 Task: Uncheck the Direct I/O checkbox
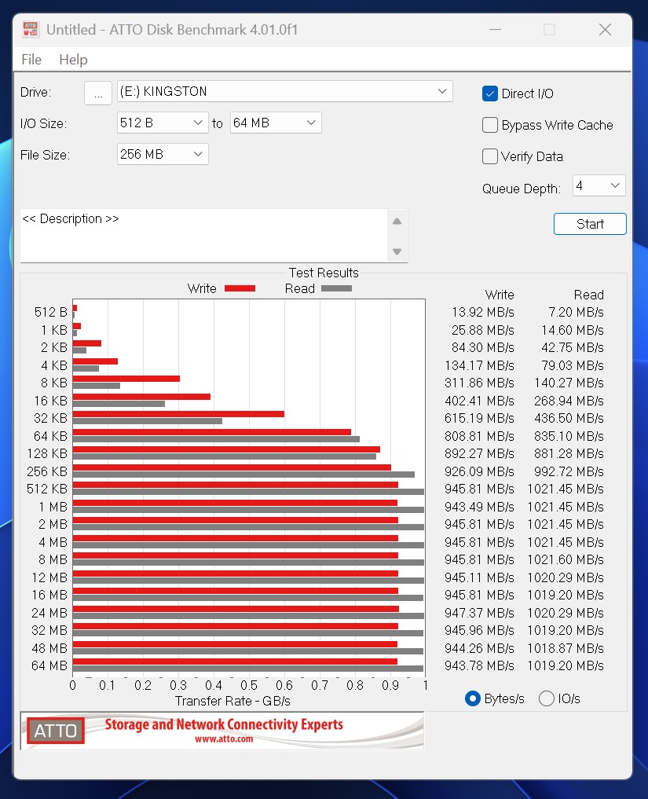pyautogui.click(x=490, y=93)
